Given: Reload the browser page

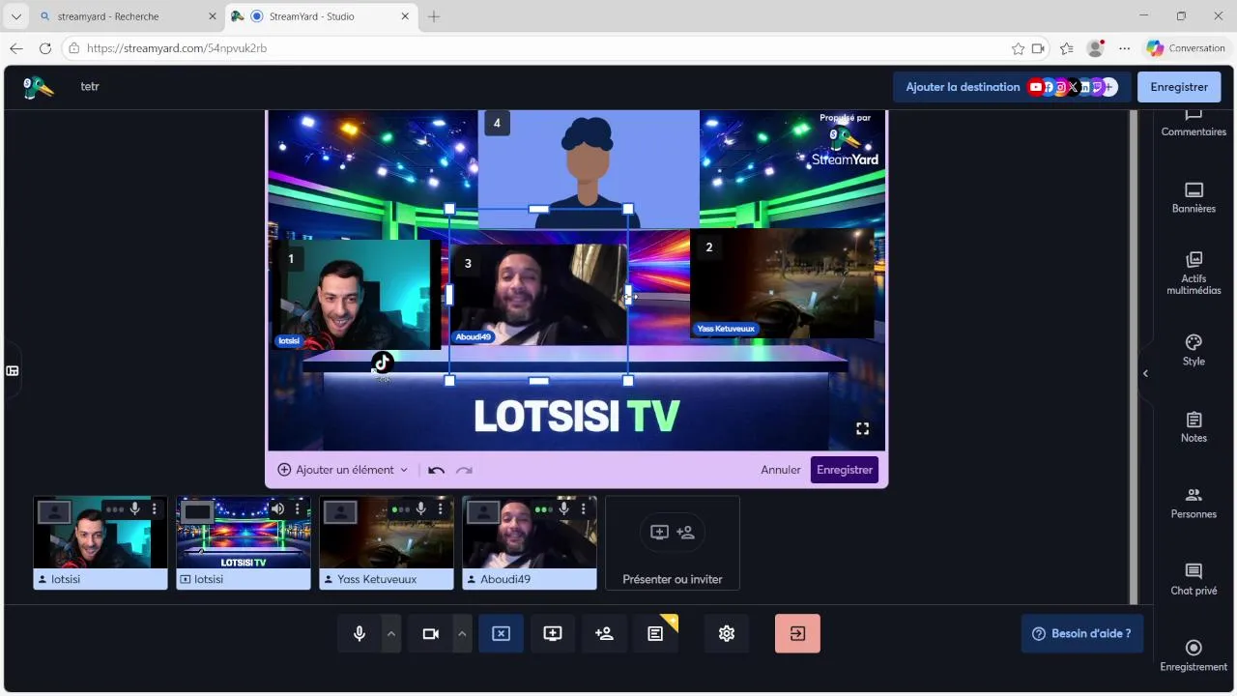Looking at the screenshot, I should pos(44,48).
